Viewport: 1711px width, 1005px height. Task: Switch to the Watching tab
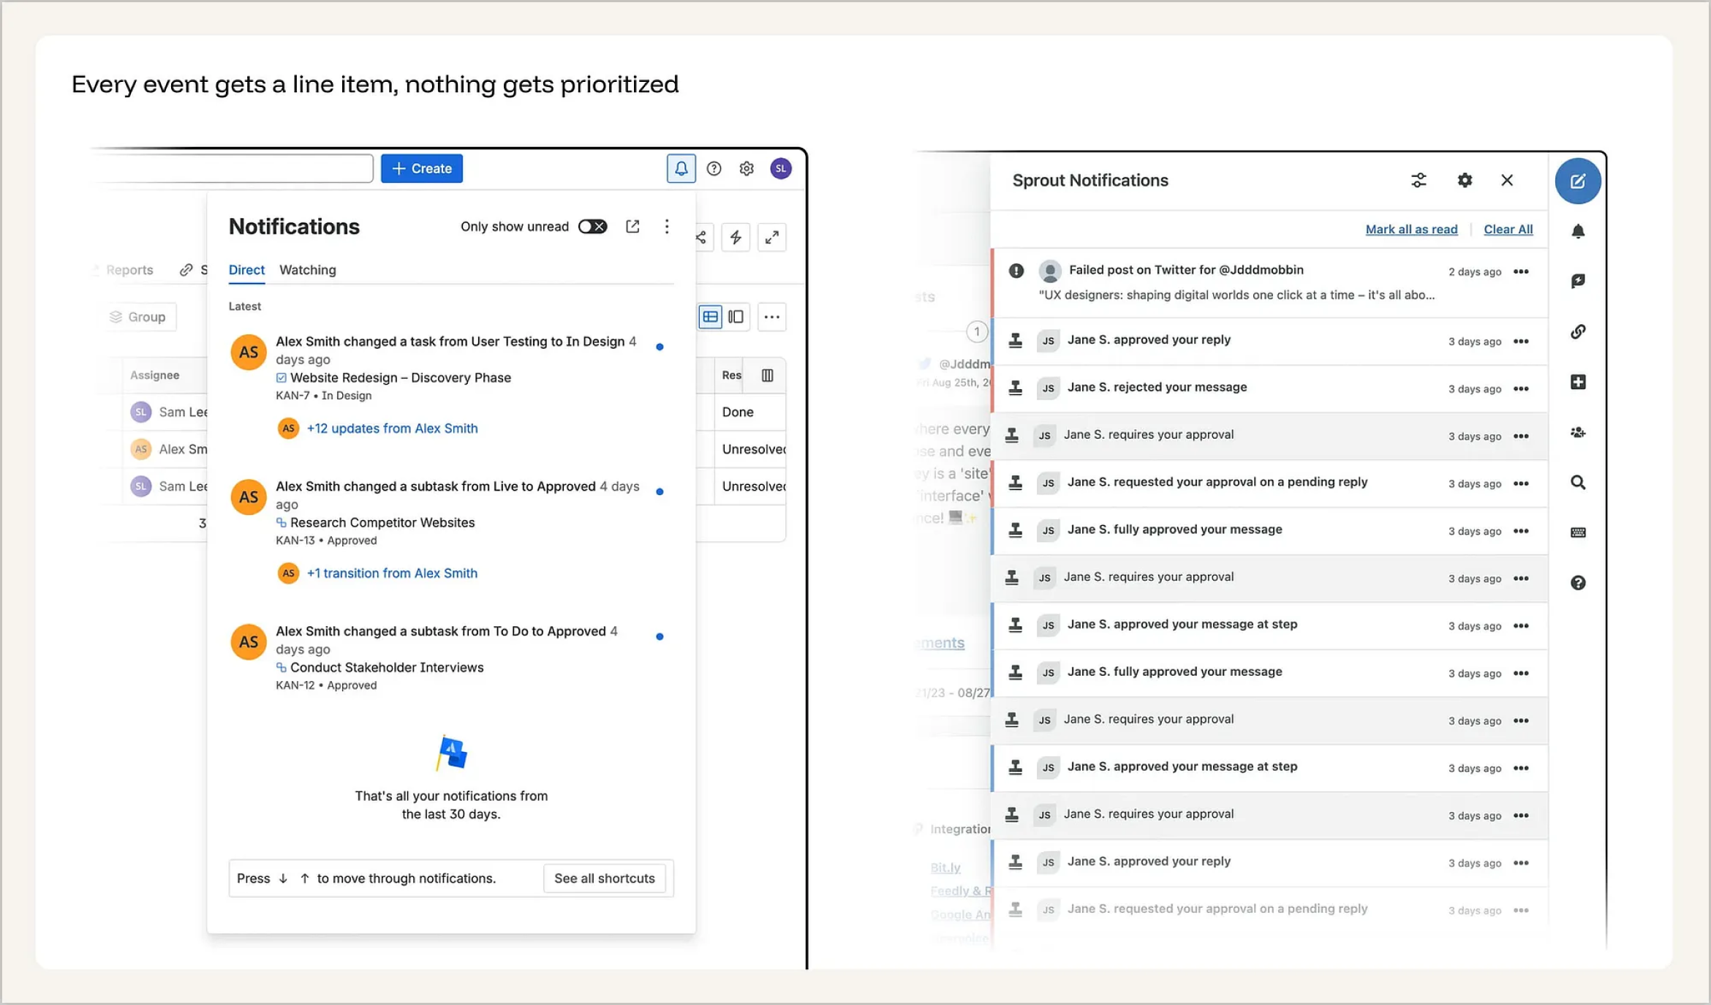point(308,270)
